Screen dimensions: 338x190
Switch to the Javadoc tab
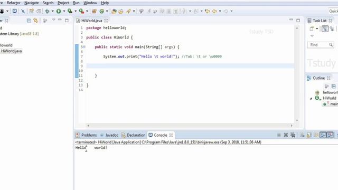click(109, 135)
